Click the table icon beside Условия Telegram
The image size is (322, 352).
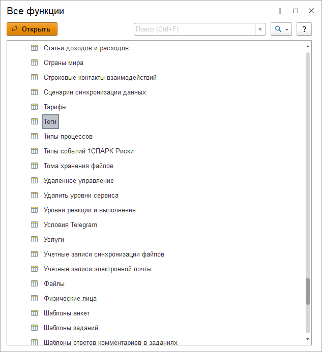tap(35, 225)
